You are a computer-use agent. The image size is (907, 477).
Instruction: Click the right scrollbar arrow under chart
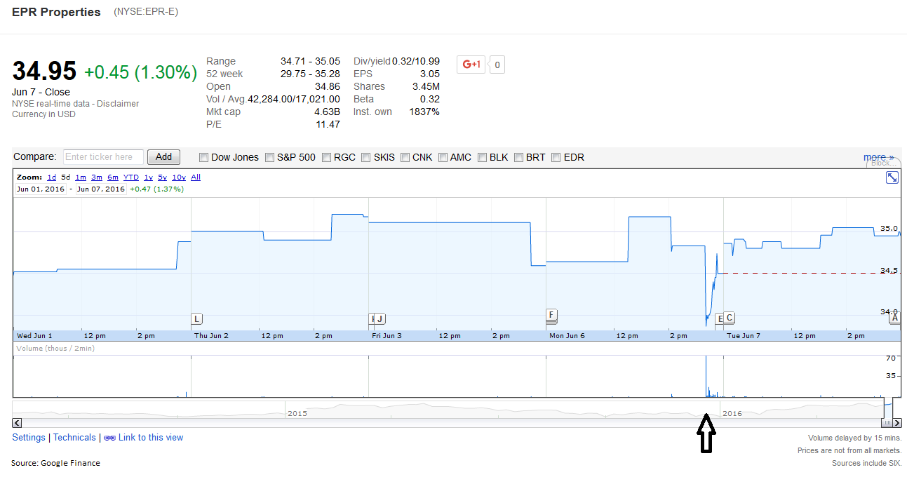(897, 423)
